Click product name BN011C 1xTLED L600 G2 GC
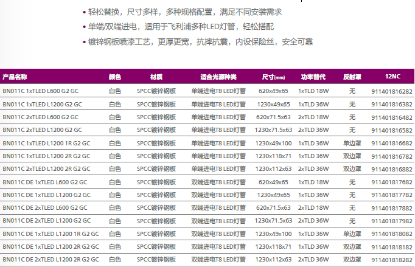Screen dimensions: 415x267 coord(41,91)
